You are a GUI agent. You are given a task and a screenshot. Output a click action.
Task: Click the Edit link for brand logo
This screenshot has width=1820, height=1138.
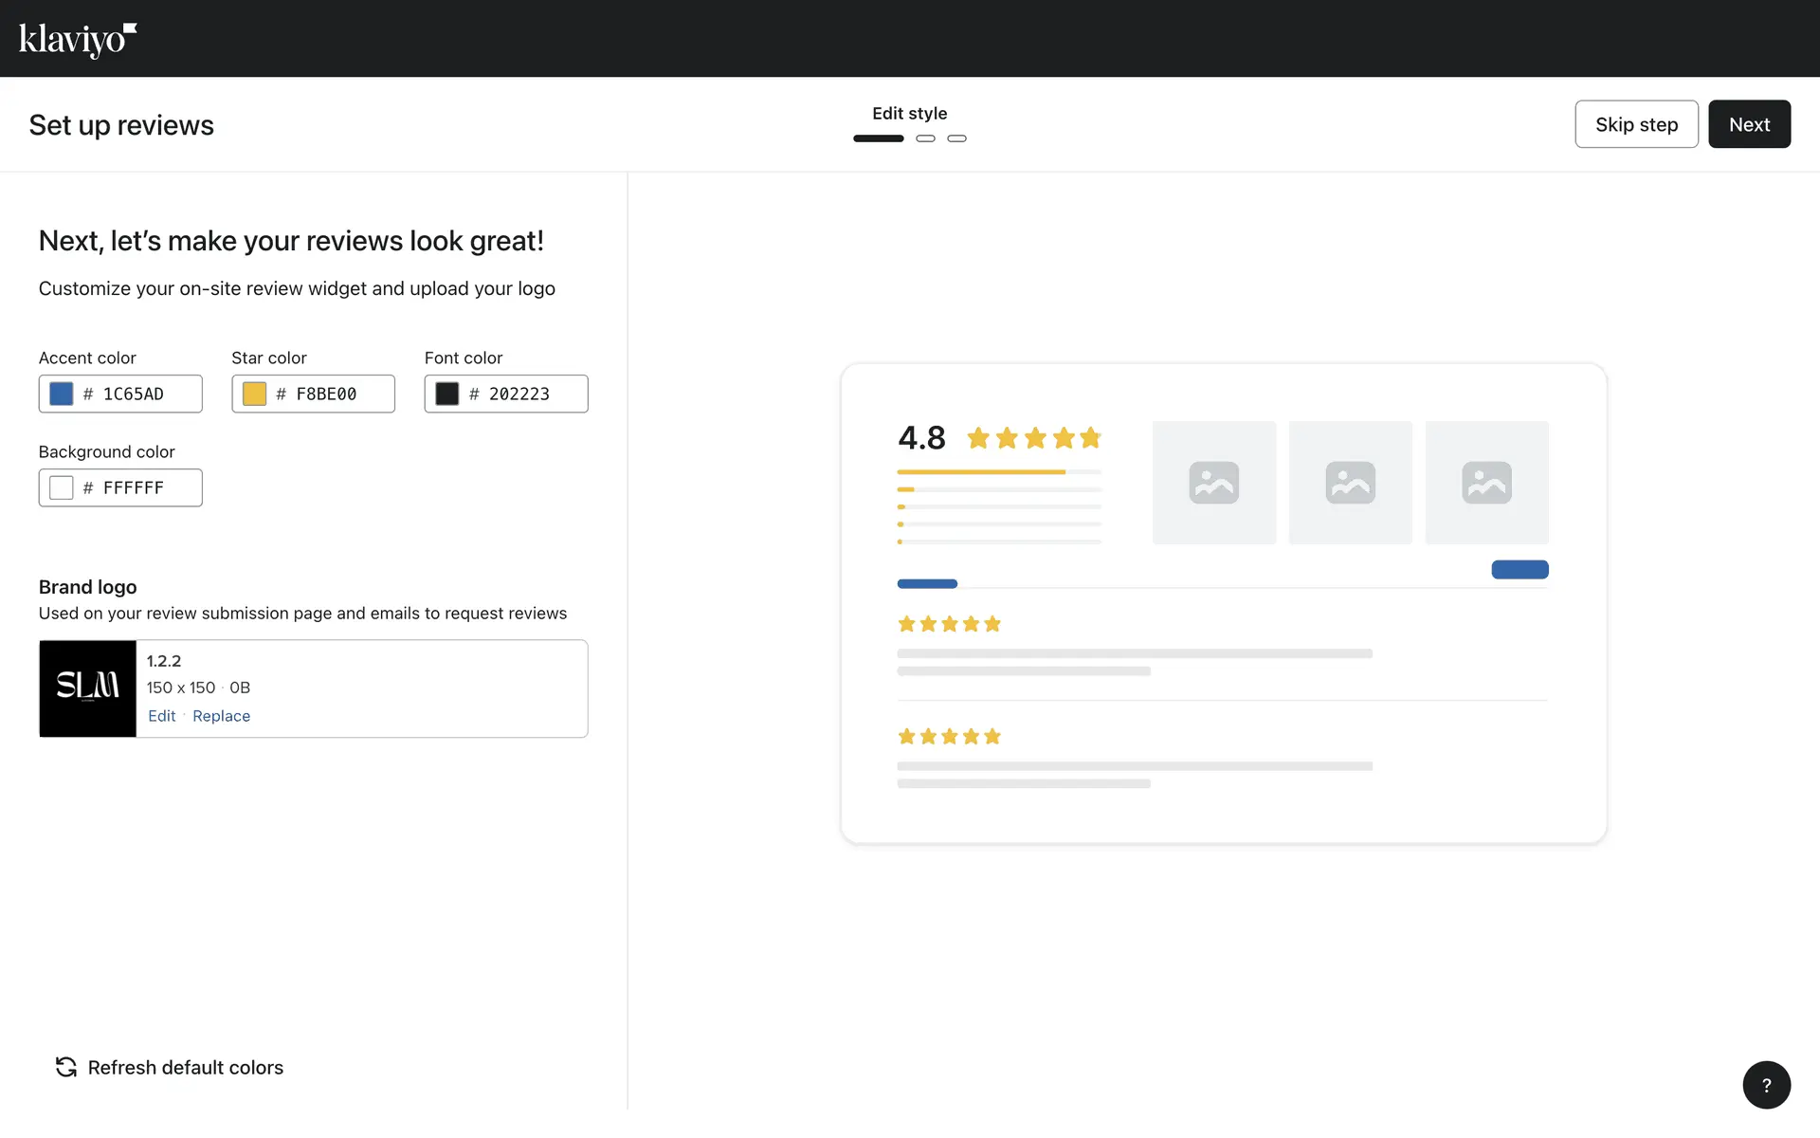pos(162,716)
